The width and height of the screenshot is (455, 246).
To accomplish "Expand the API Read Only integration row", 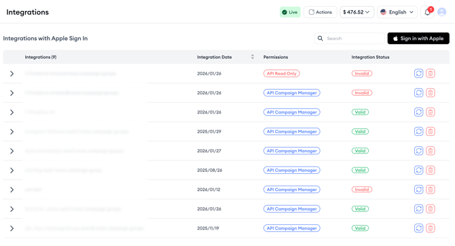I will (x=12, y=73).
